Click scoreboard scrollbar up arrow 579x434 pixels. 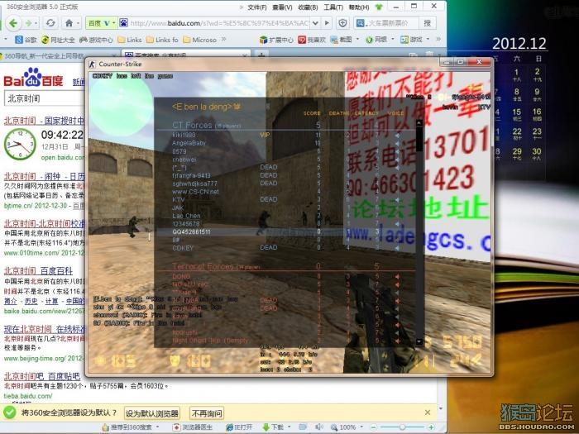[x=419, y=122]
